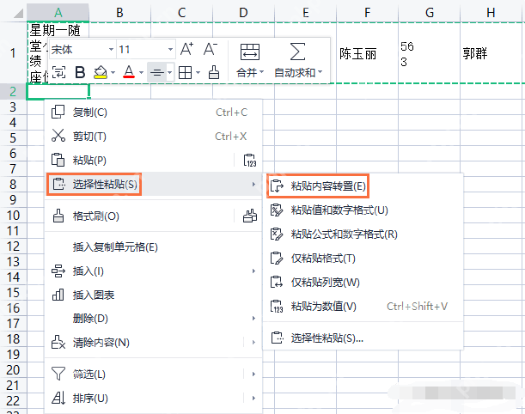Expand the 自动求和 dropdown arrow
Viewport: 525px width, 414px height.
320,71
